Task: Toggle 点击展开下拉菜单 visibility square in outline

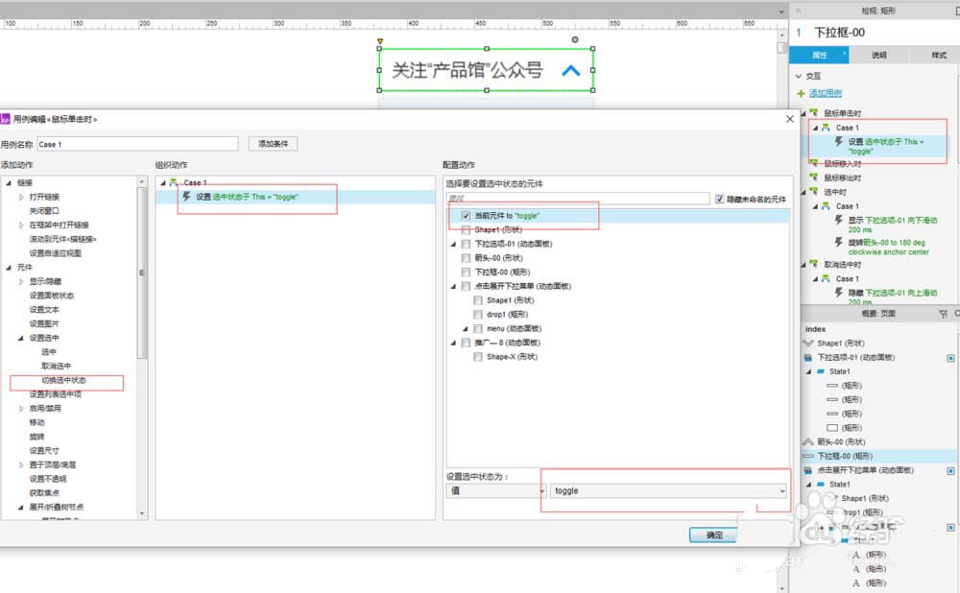Action: coord(950,470)
